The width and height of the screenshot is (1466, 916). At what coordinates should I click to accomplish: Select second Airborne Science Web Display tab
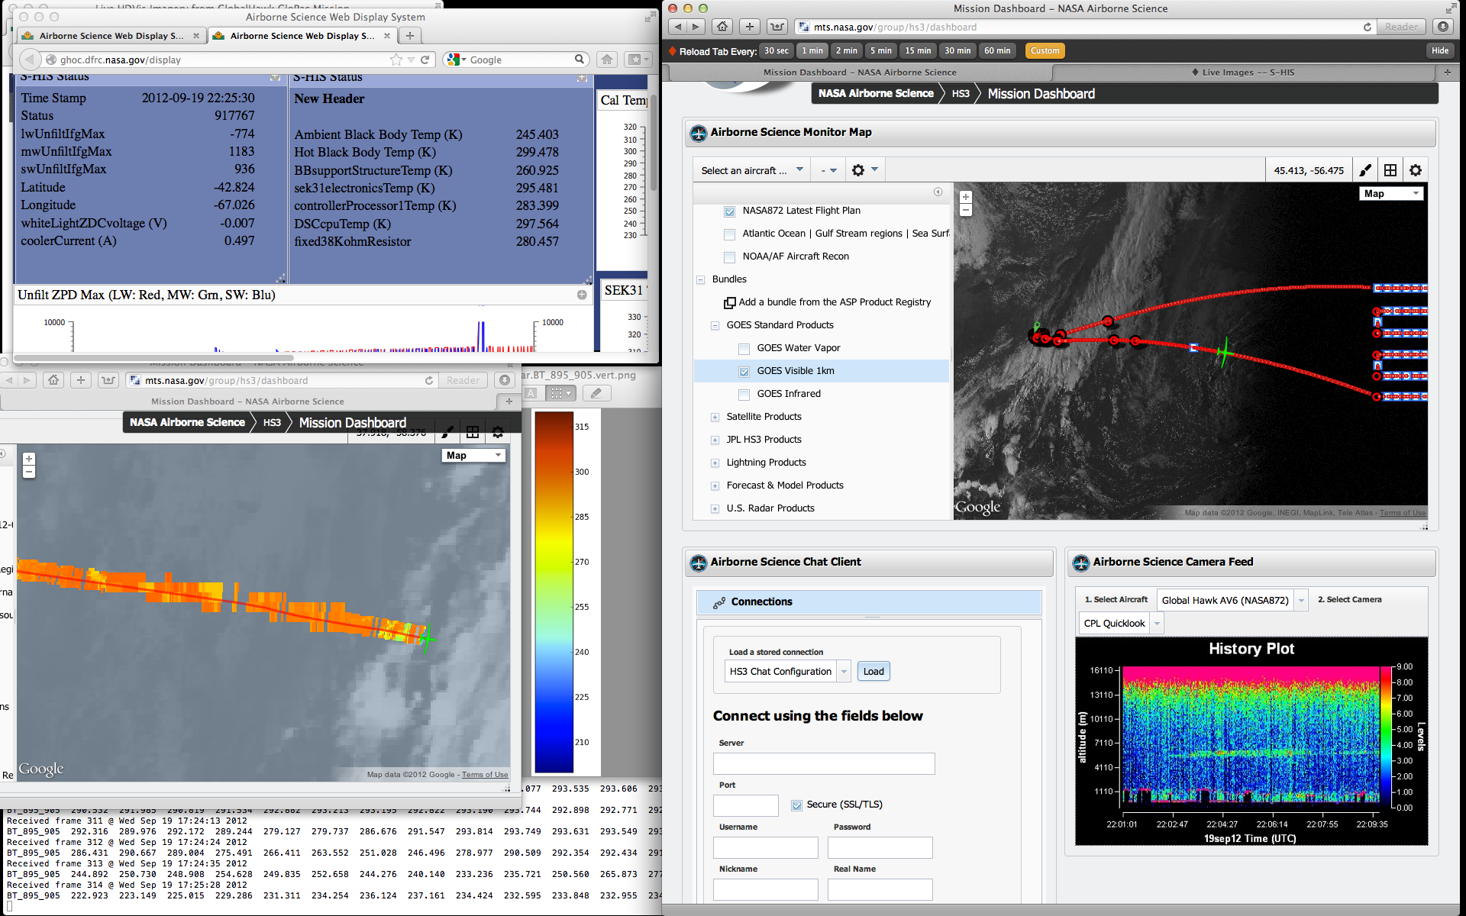(302, 36)
